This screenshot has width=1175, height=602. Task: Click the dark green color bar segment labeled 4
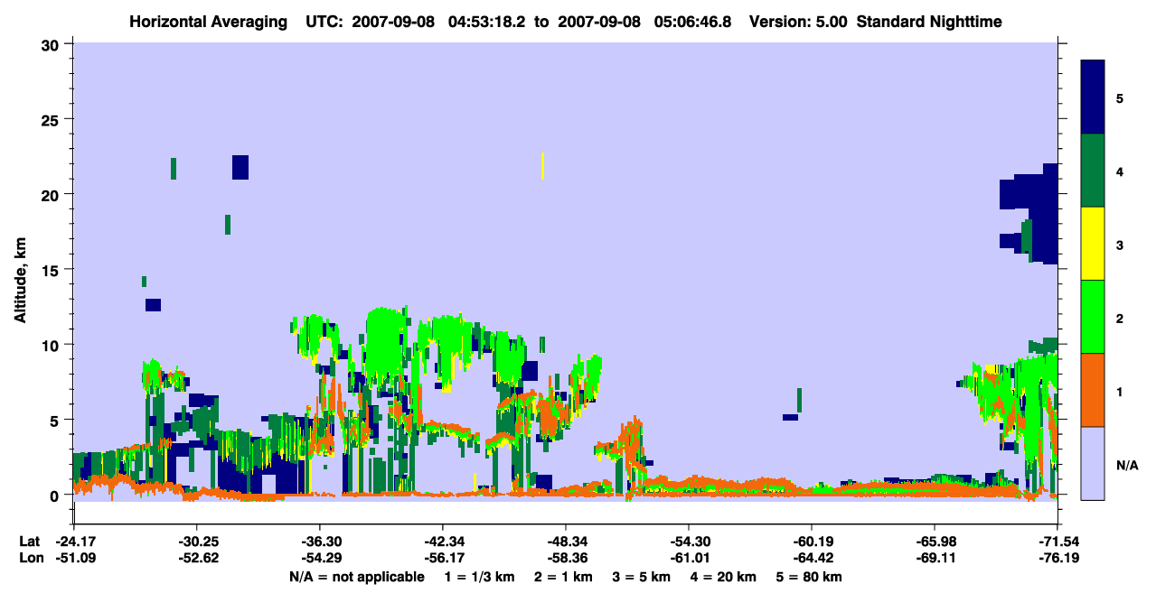pyautogui.click(x=1093, y=171)
